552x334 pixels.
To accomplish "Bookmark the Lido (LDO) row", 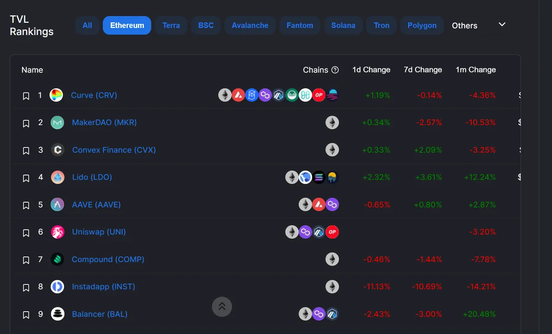I will [26, 178].
